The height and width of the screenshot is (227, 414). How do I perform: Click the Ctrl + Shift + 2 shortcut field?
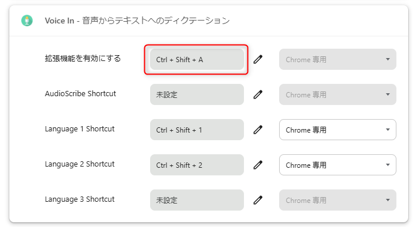coord(196,165)
